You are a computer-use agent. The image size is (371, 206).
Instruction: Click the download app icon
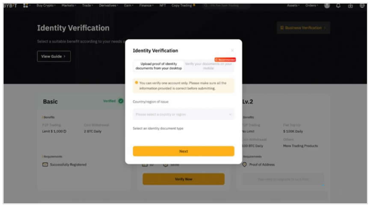click(x=351, y=5)
